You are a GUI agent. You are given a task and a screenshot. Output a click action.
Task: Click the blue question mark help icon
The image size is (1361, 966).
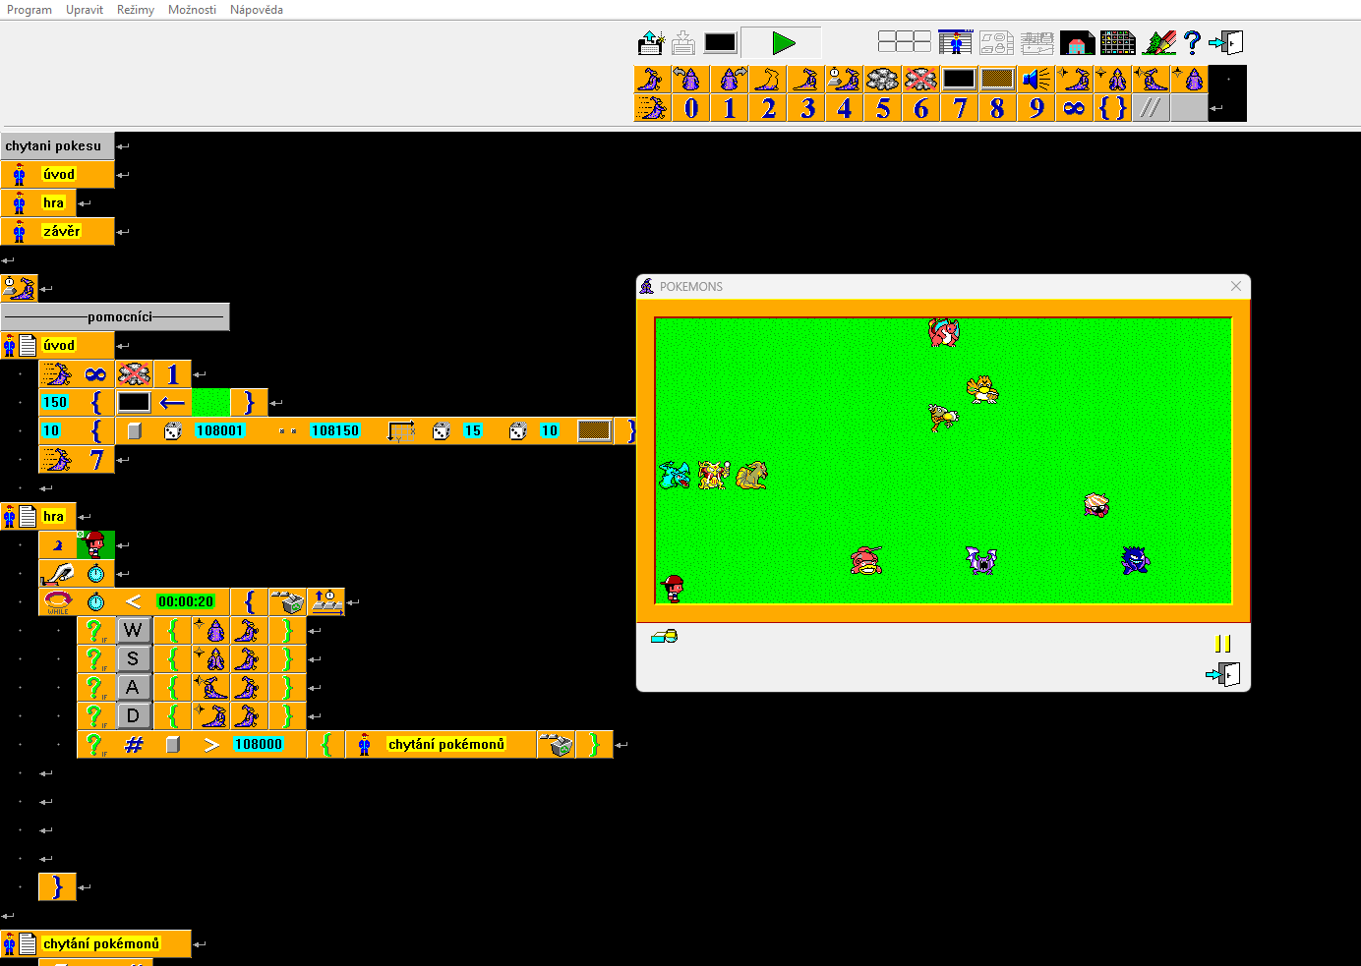click(1192, 42)
